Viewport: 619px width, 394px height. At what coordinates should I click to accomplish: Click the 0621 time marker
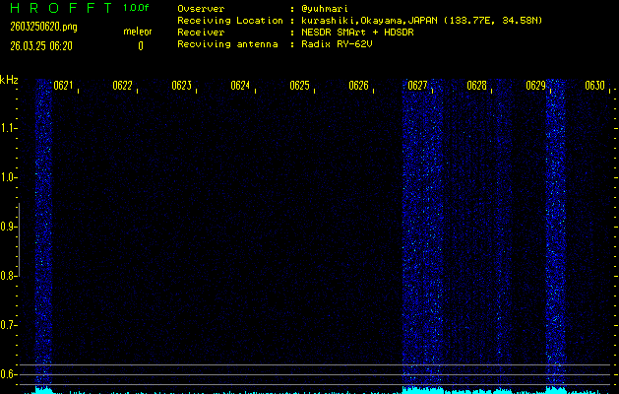click(63, 86)
